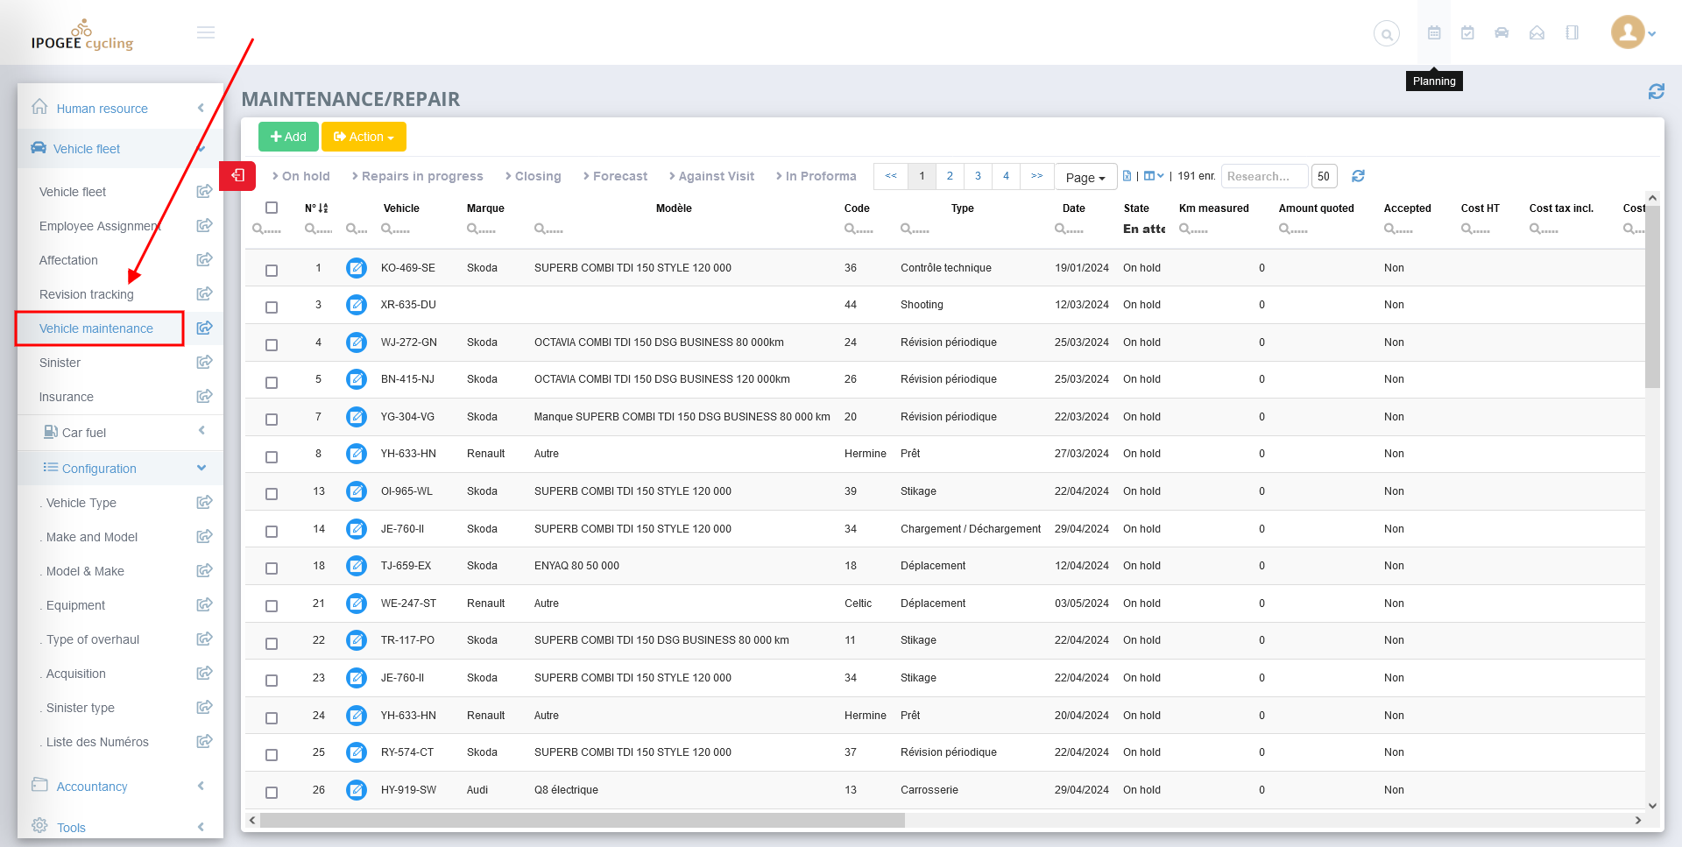Open Revision tracking in sidebar
Image resolution: width=1682 pixels, height=847 pixels.
pyautogui.click(x=87, y=294)
